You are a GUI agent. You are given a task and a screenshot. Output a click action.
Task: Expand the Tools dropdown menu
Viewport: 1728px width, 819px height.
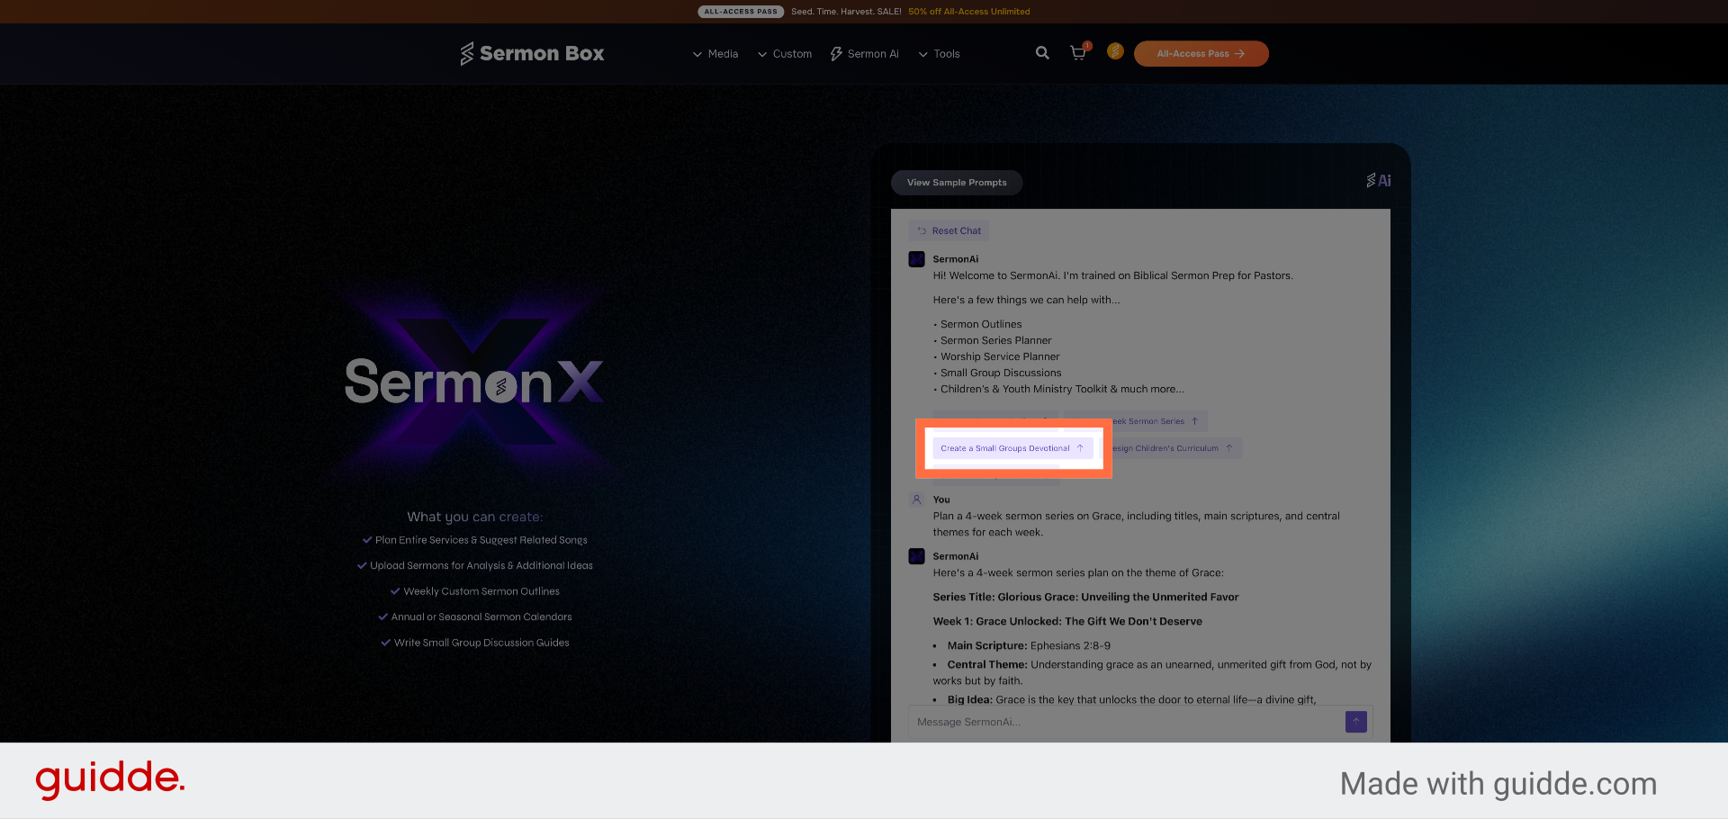939,54
